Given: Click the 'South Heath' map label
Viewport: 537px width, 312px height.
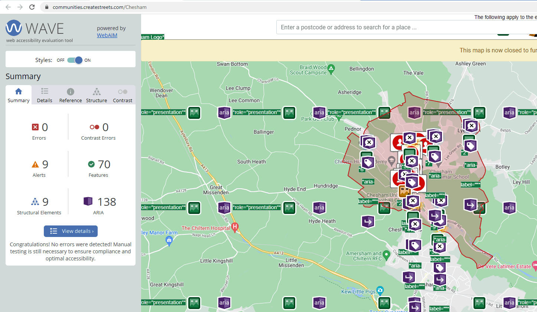Looking at the screenshot, I should (251, 162).
